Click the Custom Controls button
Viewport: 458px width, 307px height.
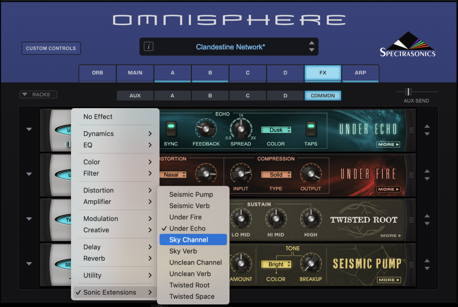coord(51,48)
